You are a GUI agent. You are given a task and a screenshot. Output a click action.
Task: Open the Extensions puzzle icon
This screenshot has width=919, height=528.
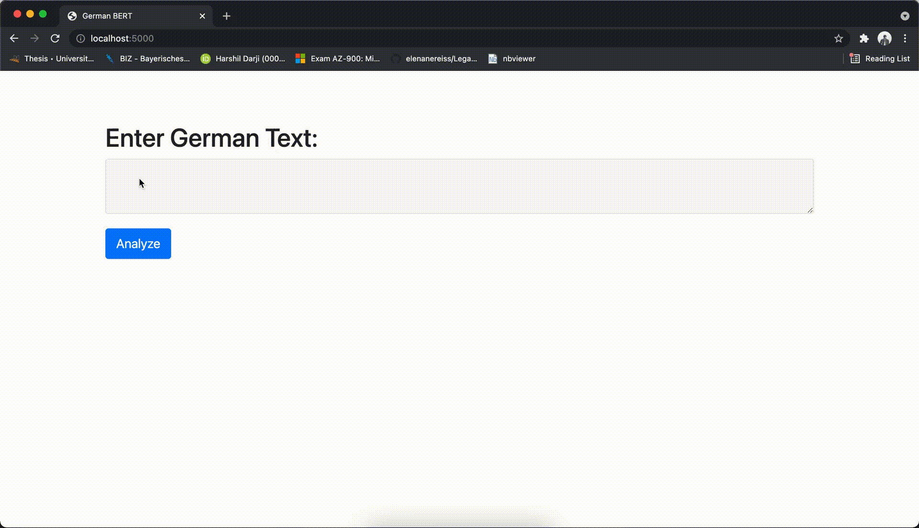(863, 38)
